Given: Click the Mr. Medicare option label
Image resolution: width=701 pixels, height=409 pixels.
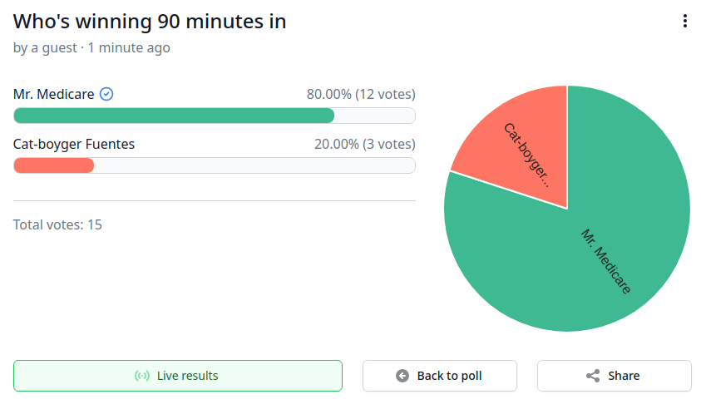Looking at the screenshot, I should (x=54, y=94).
